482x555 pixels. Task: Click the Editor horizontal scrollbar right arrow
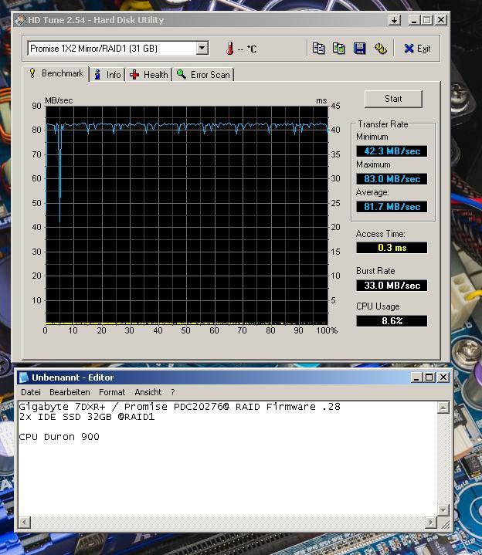click(431, 522)
